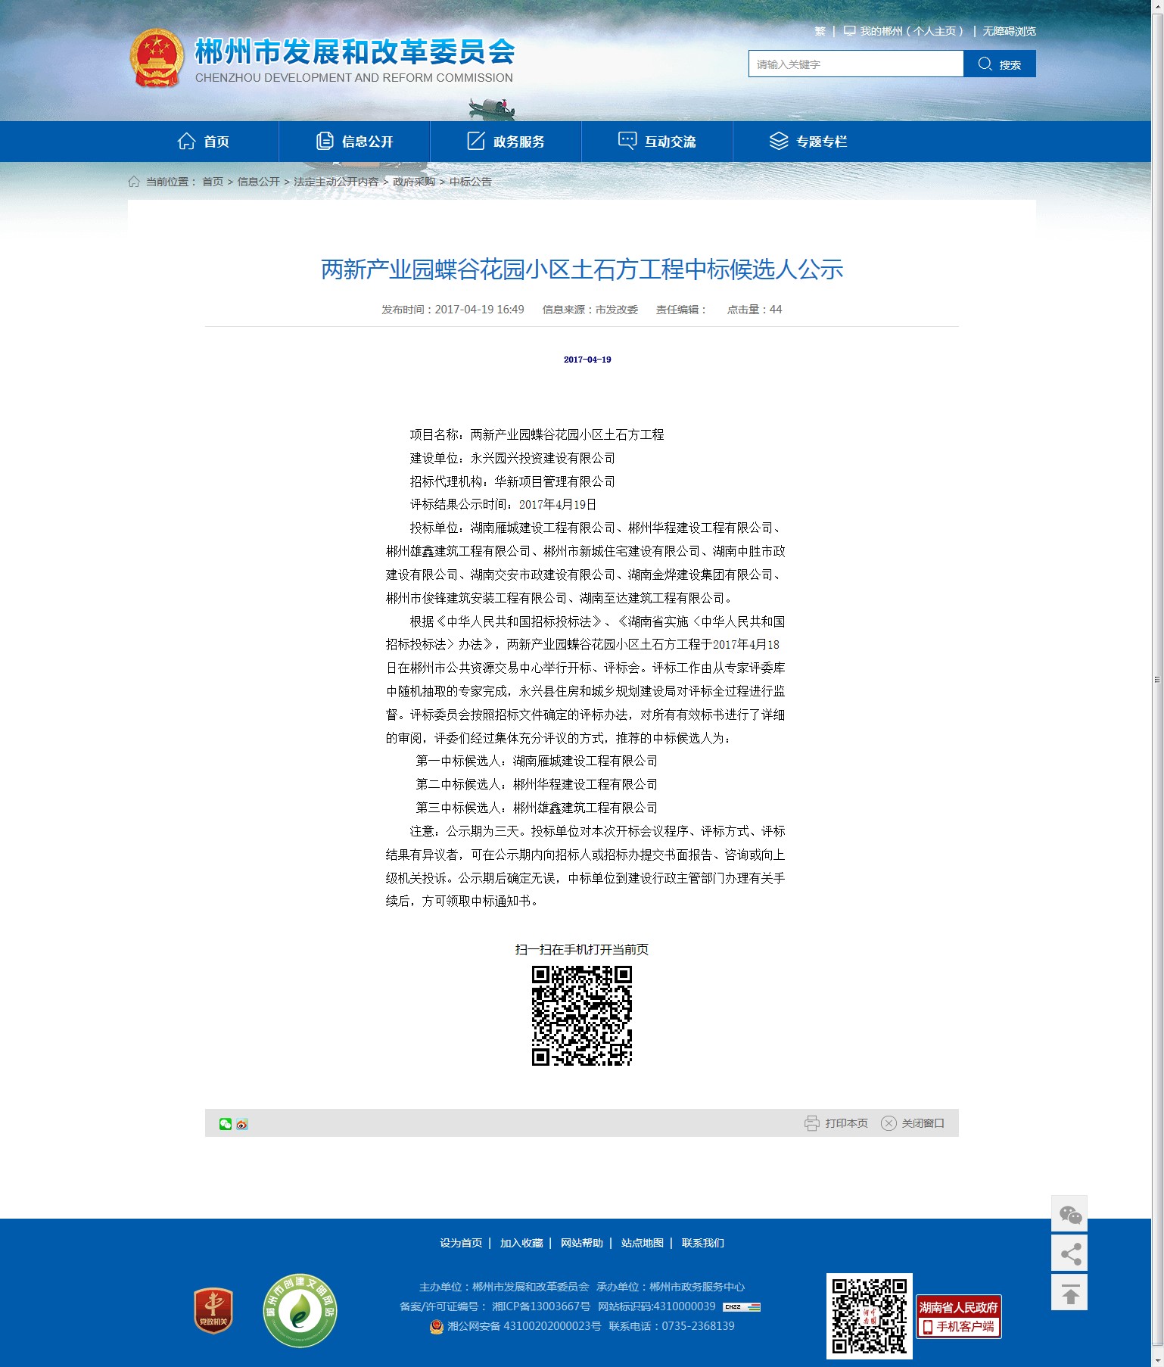Open the floating WeChat side button
Viewport: 1164px width, 1367px height.
1069,1214
